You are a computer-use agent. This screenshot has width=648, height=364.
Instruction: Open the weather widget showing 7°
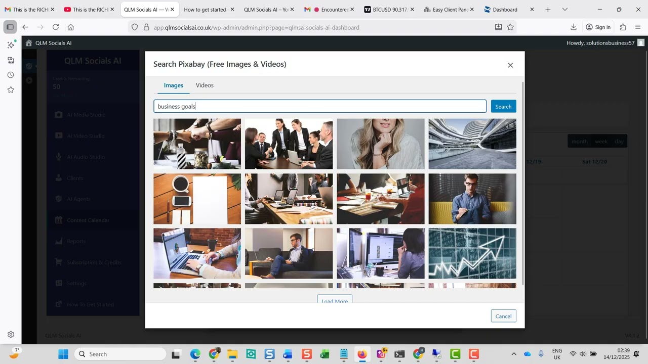pyautogui.click(x=15, y=353)
